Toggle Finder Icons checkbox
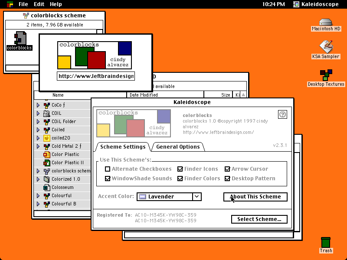The width and height of the screenshot is (347, 260). [x=180, y=169]
